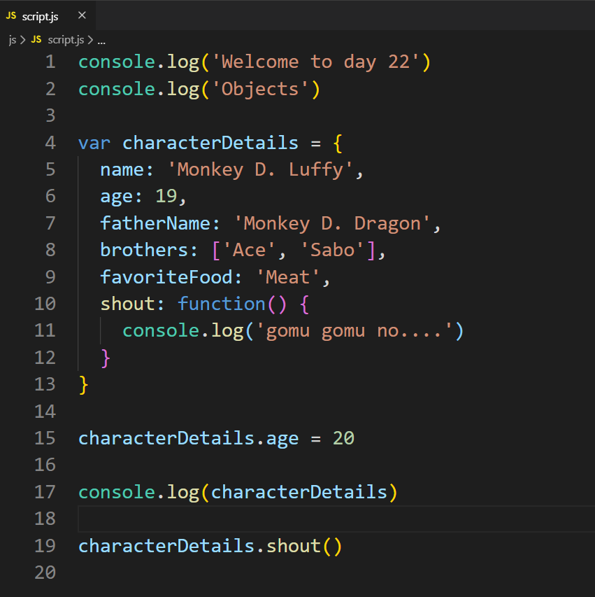
Task: Click line number 20 in gutter
Action: (x=45, y=573)
